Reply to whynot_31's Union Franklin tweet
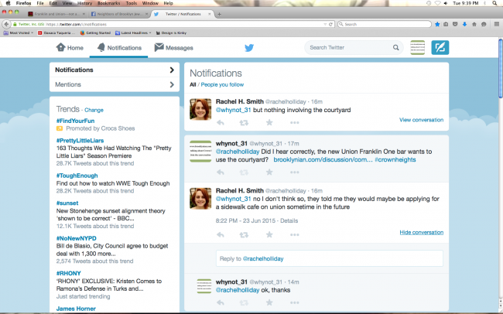Viewport: 503px width, 314px height. pos(221,172)
